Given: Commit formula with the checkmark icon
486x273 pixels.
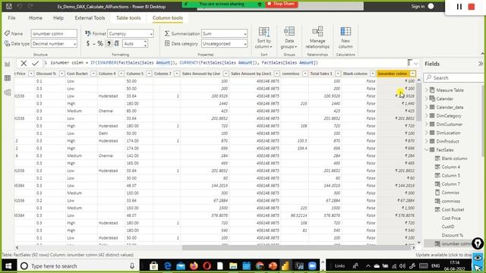Looking at the screenshot, I should (35, 63).
